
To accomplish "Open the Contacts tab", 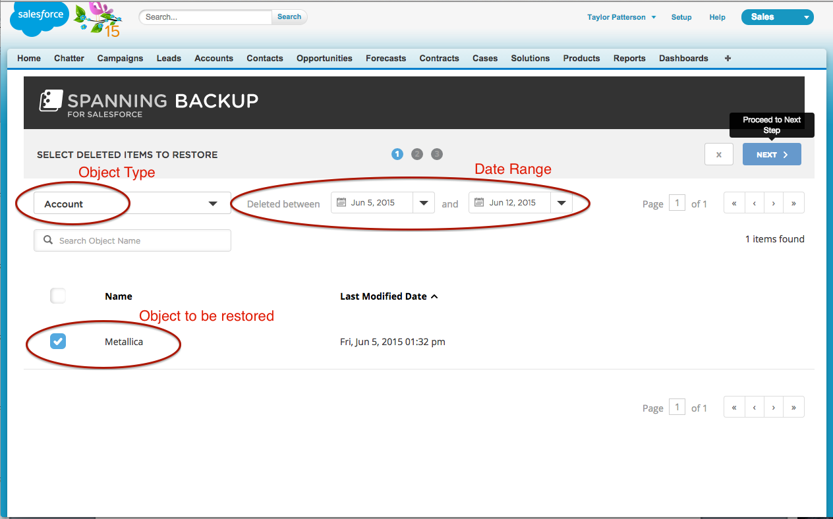I will click(x=265, y=58).
